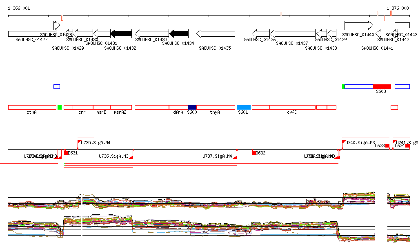Click the D631 red marker
Screen dimensions: 418x249
pyautogui.click(x=66, y=153)
